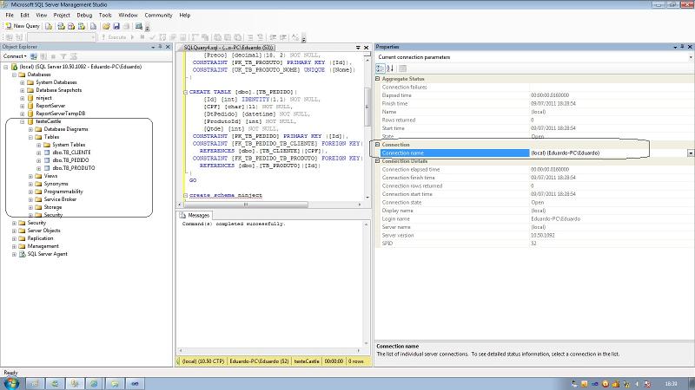Open a new Analysis Services MDX Query
The image size is (695, 390).
(61, 26)
